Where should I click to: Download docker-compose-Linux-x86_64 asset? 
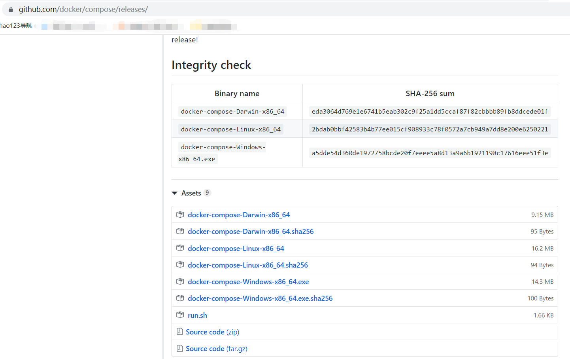236,249
